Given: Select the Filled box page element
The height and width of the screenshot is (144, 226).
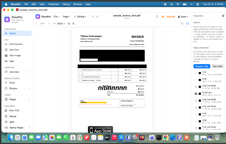Looking at the screenshot, I should (x=209, y=94).
